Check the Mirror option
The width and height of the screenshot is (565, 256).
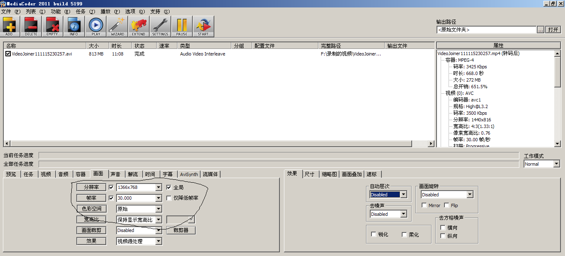(x=424, y=205)
